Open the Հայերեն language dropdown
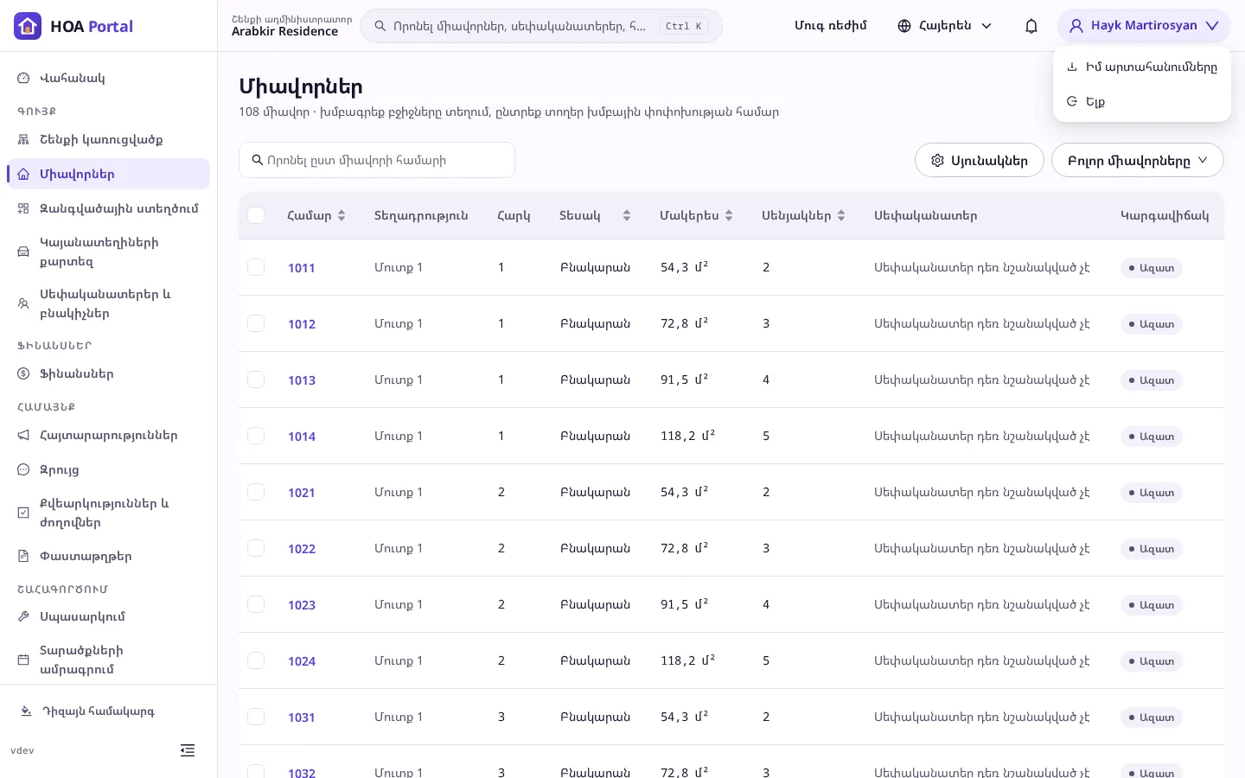The width and height of the screenshot is (1245, 778). click(x=945, y=26)
